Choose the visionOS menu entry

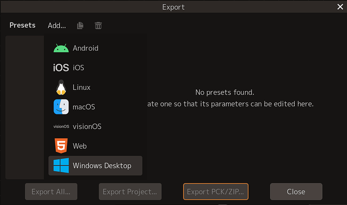tap(96, 127)
